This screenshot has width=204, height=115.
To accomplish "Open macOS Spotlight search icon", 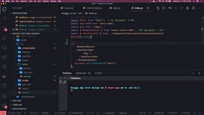I will tap(194, 1).
